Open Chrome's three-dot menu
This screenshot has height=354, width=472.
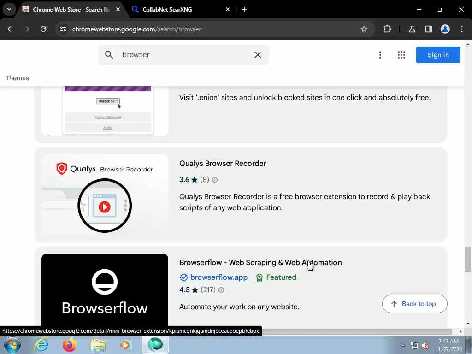pyautogui.click(x=462, y=29)
